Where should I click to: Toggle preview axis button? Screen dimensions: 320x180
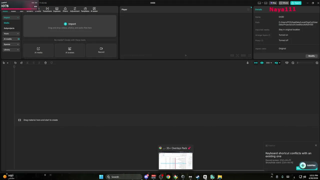tap(276, 63)
